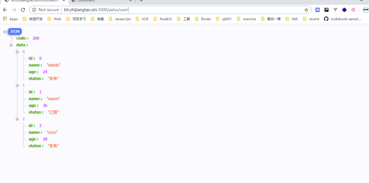Click the dark purple diamond extension icon
The image size is (369, 183).
coord(344,10)
